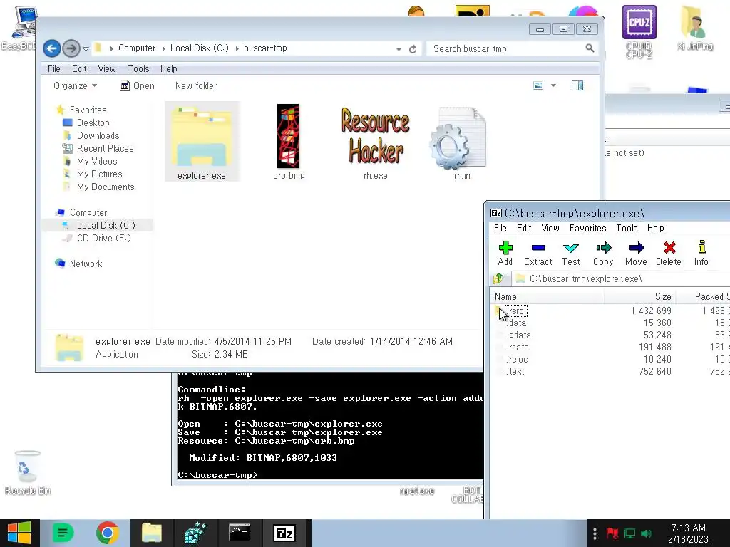Viewport: 730px width, 547px height.
Task: Open the CPUID CPU-Z desktop shortcut
Action: coord(639,31)
